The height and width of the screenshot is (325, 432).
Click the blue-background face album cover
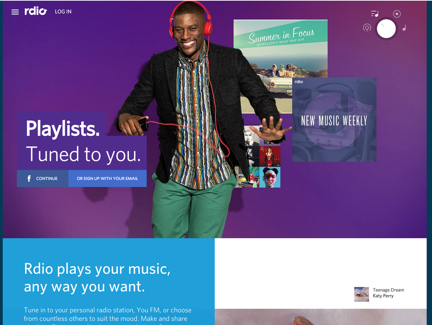click(x=270, y=177)
